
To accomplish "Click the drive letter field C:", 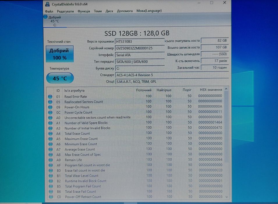I will click(x=140, y=68).
